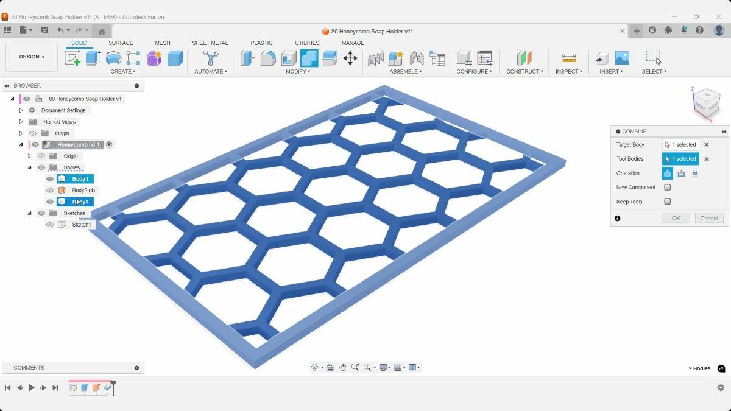
Task: Choose the Cut operation icon
Action: 681,173
